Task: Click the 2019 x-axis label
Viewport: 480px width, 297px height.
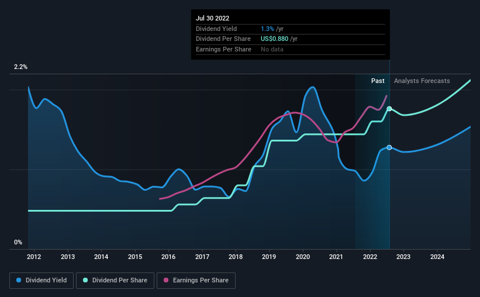Action: point(269,257)
